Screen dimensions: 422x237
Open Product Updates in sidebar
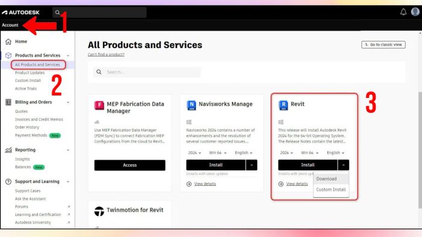click(30, 73)
